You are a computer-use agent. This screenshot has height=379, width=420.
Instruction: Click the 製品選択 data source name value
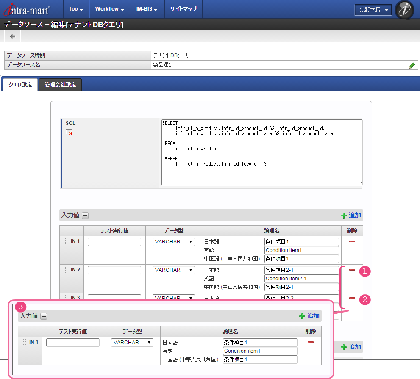coord(164,65)
